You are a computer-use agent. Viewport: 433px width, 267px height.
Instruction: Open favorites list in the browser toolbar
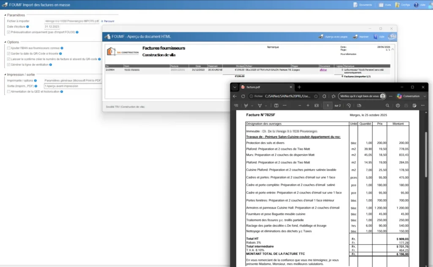tap(334, 96)
